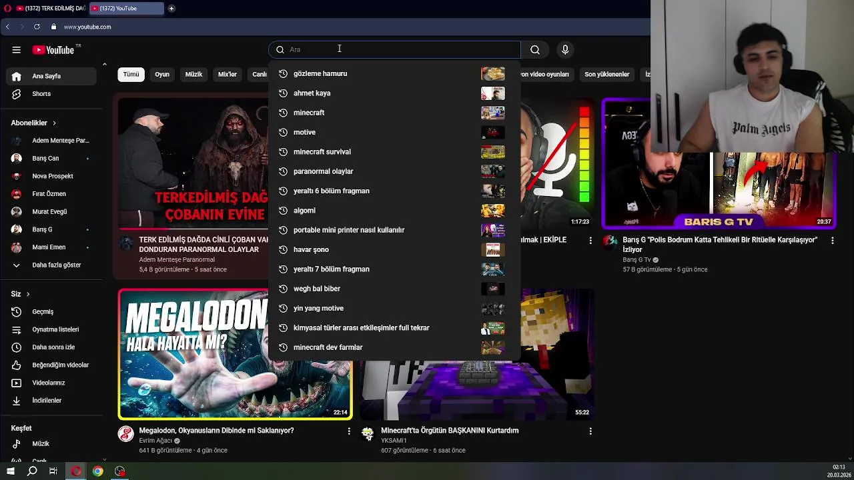Choose search suggestion wegh bal biber
This screenshot has height=480, width=854.
pyautogui.click(x=394, y=289)
